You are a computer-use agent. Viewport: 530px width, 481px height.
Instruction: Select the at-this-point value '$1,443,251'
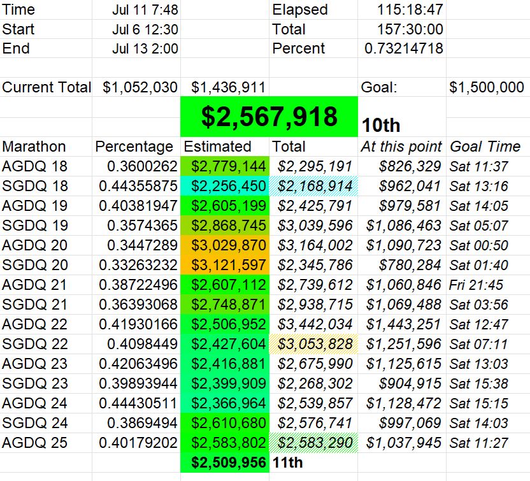coord(402,324)
